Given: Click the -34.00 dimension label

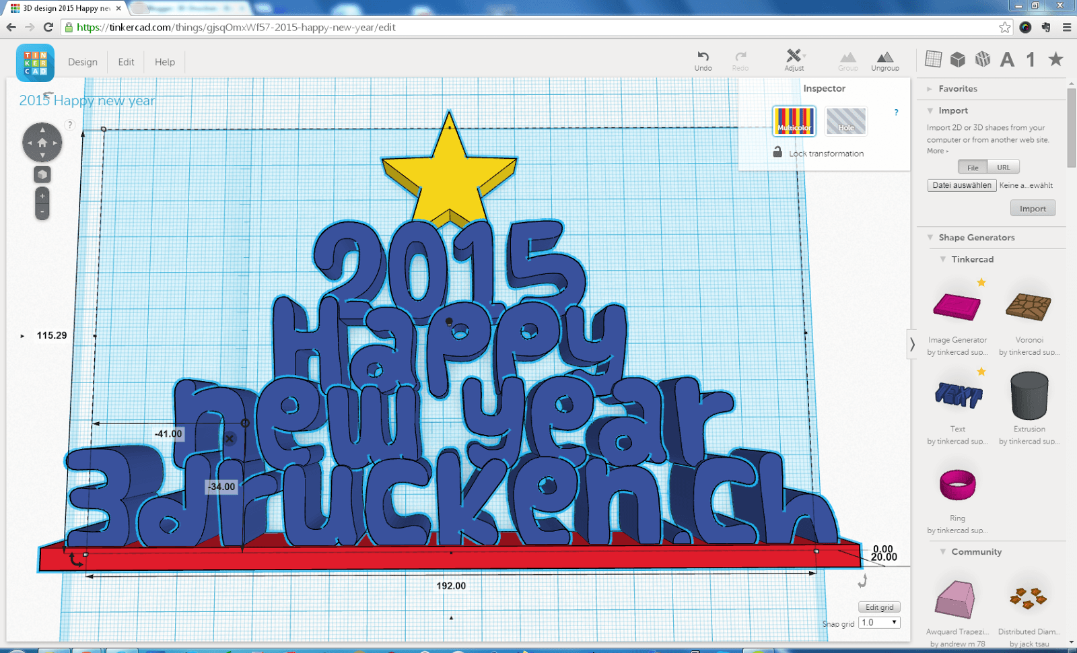Looking at the screenshot, I should 221,487.
